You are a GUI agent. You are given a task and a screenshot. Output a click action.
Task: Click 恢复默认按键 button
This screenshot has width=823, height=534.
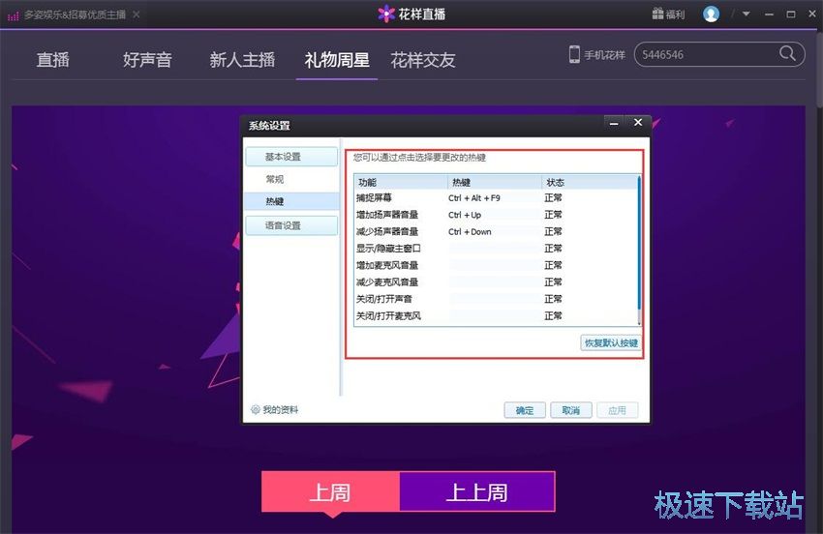[611, 343]
